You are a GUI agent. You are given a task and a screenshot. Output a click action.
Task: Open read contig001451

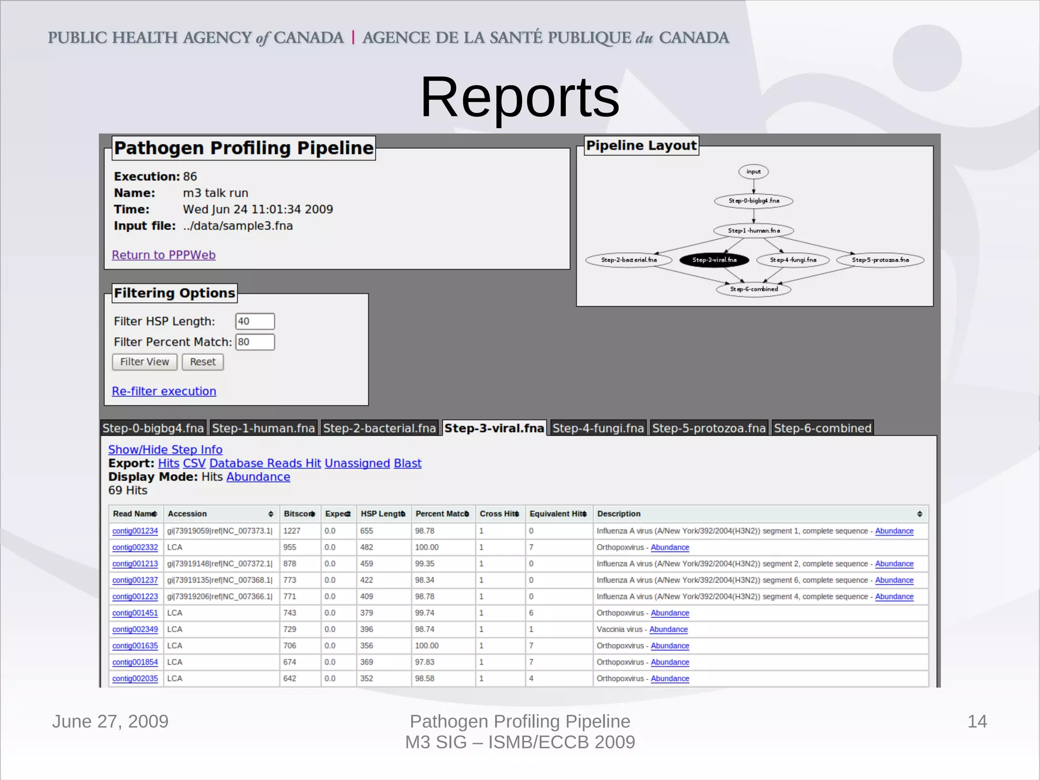[x=135, y=613]
